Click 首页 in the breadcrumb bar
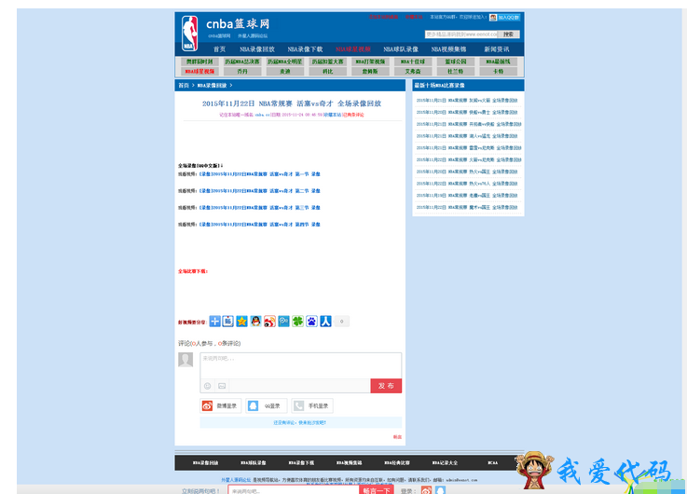The height and width of the screenshot is (494, 687). click(183, 86)
